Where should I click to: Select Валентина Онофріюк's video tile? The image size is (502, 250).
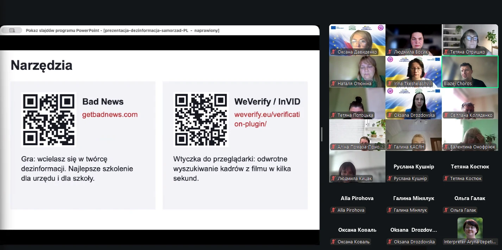(x=470, y=135)
